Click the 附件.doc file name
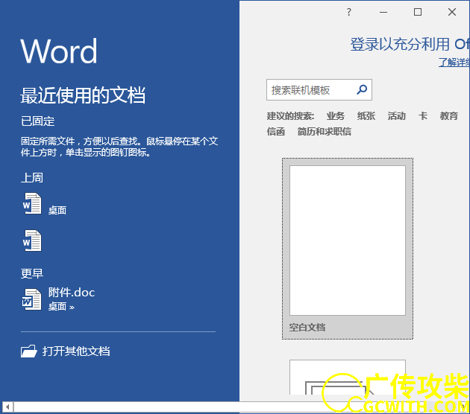Image resolution: width=470 pixels, height=414 pixels. pyautogui.click(x=72, y=293)
